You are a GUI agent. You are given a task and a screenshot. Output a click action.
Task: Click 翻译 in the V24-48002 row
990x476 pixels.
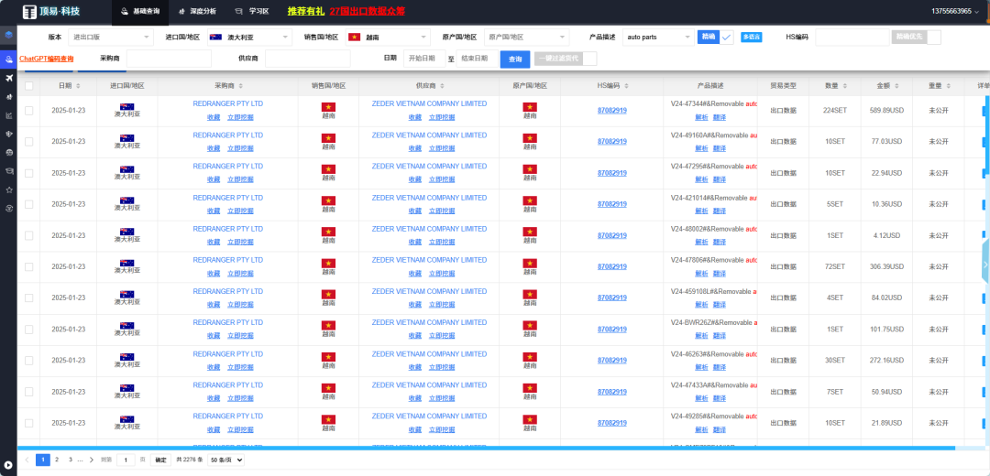tap(720, 242)
